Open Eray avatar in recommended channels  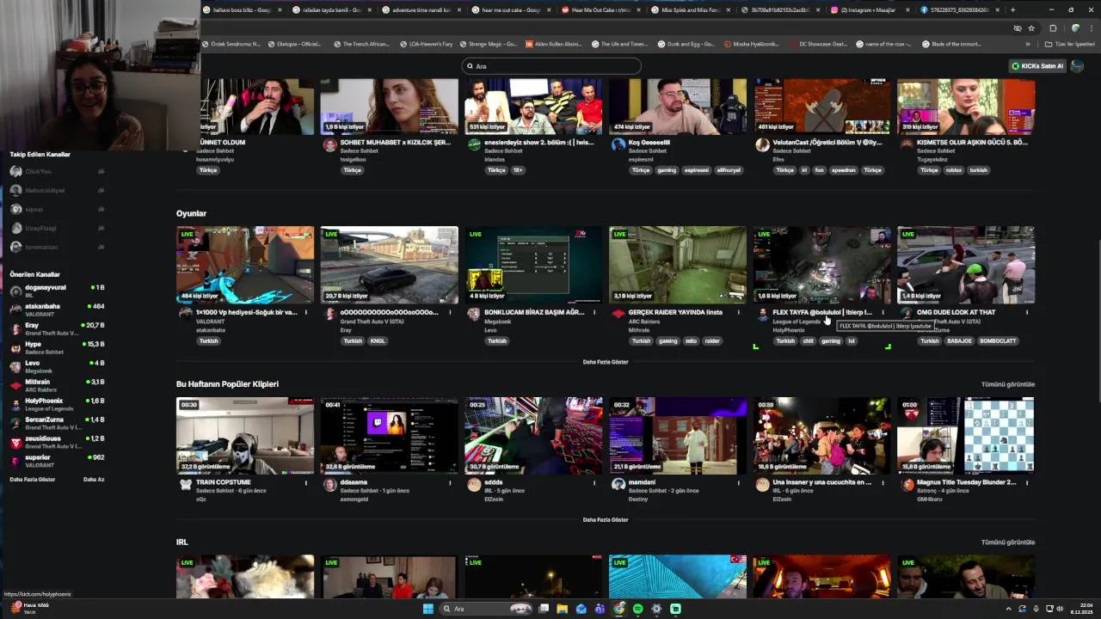pos(15,329)
